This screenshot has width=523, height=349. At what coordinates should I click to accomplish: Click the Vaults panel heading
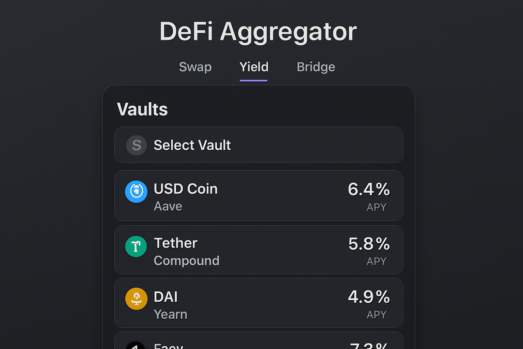(x=142, y=109)
